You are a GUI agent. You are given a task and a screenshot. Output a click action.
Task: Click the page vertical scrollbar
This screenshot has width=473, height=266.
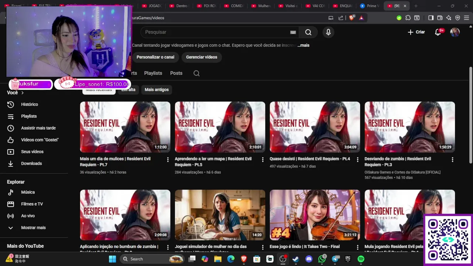(x=470, y=115)
